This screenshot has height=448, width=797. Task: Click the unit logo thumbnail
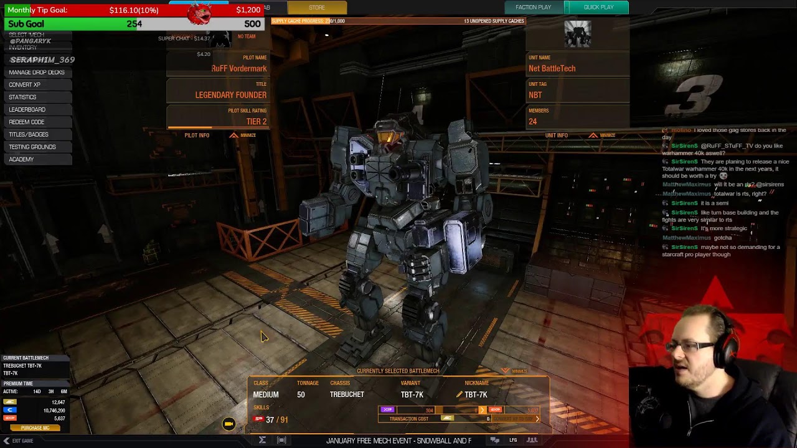[x=577, y=34]
